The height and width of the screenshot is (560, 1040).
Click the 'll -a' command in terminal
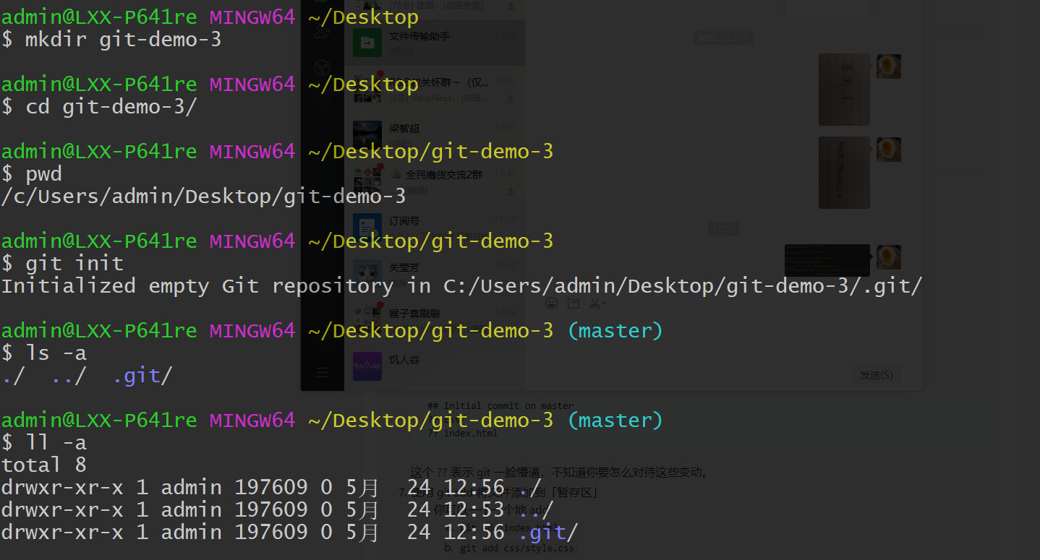pos(56,443)
